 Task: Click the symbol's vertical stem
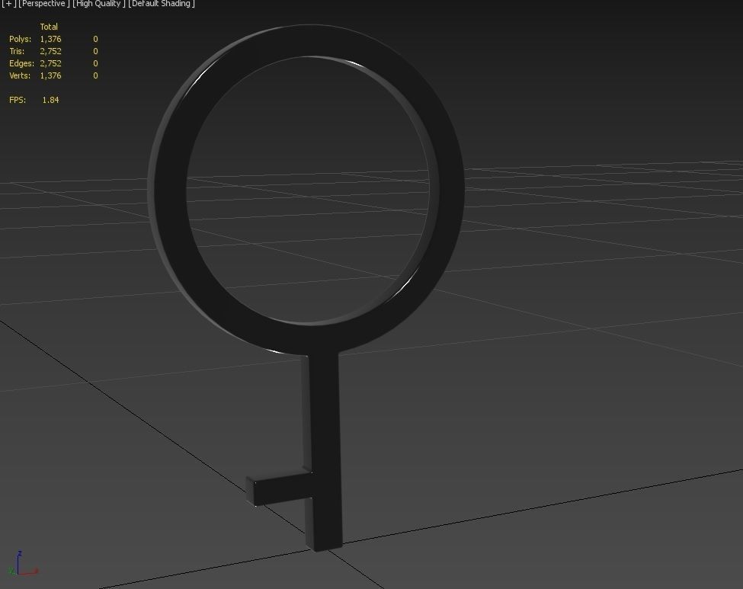point(324,427)
